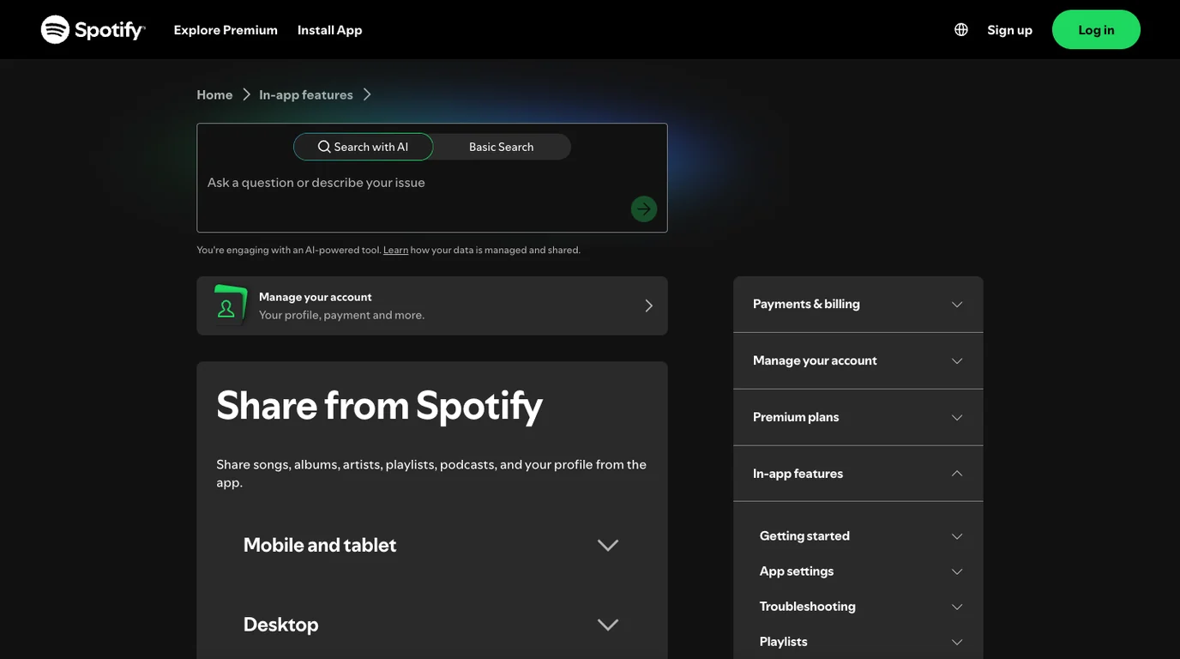Switch to Basic Search mode

click(x=502, y=147)
